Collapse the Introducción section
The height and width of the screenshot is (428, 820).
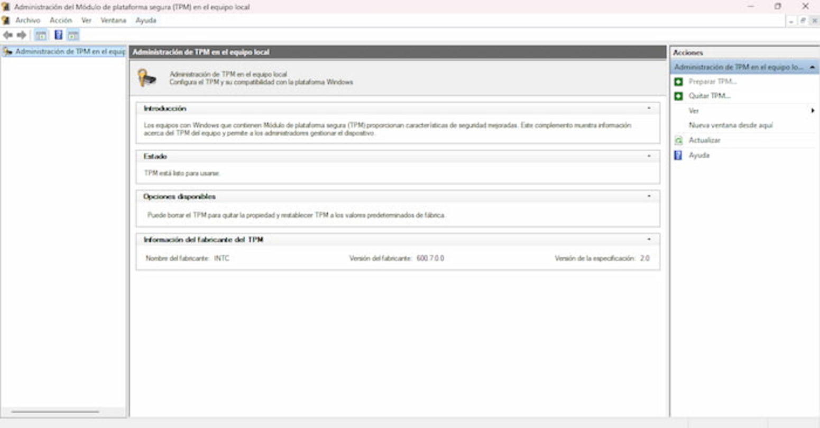click(649, 108)
